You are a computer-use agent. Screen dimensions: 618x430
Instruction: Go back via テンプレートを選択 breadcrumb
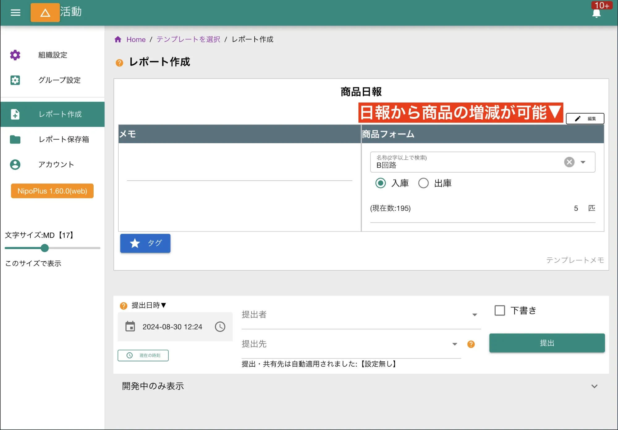(x=188, y=39)
